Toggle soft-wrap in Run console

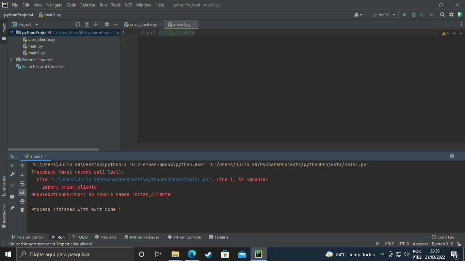tap(22, 184)
